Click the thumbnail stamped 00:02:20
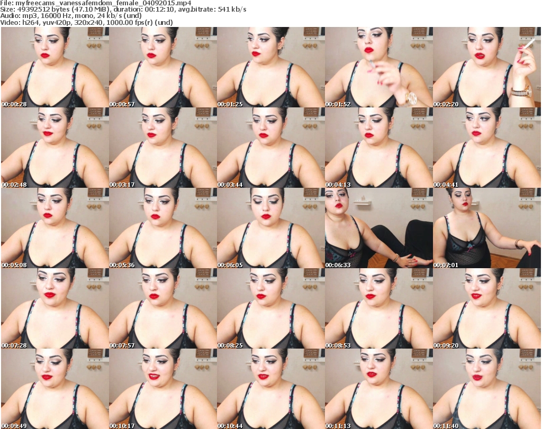This screenshot has width=542, height=429. click(x=487, y=67)
